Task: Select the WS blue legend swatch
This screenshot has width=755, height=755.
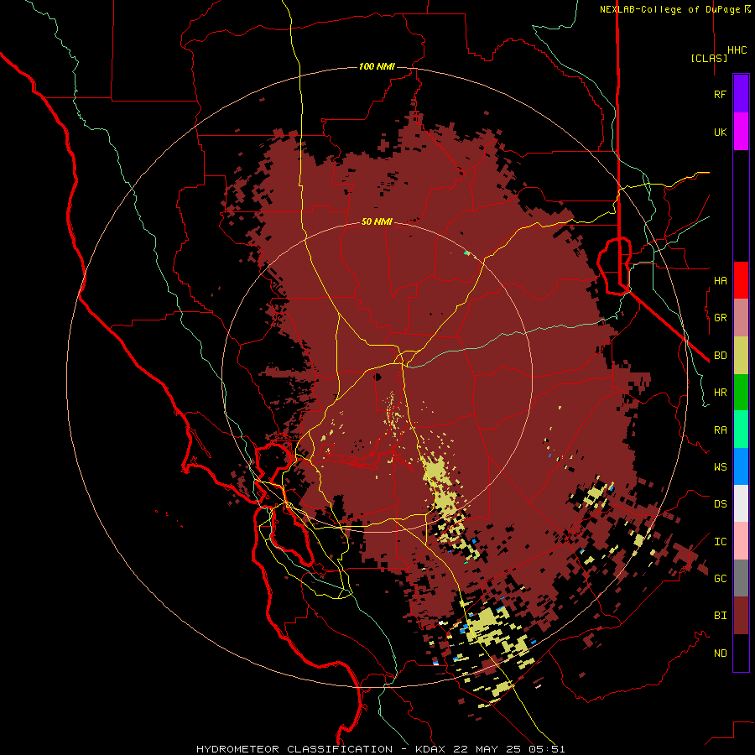Action: point(741,466)
